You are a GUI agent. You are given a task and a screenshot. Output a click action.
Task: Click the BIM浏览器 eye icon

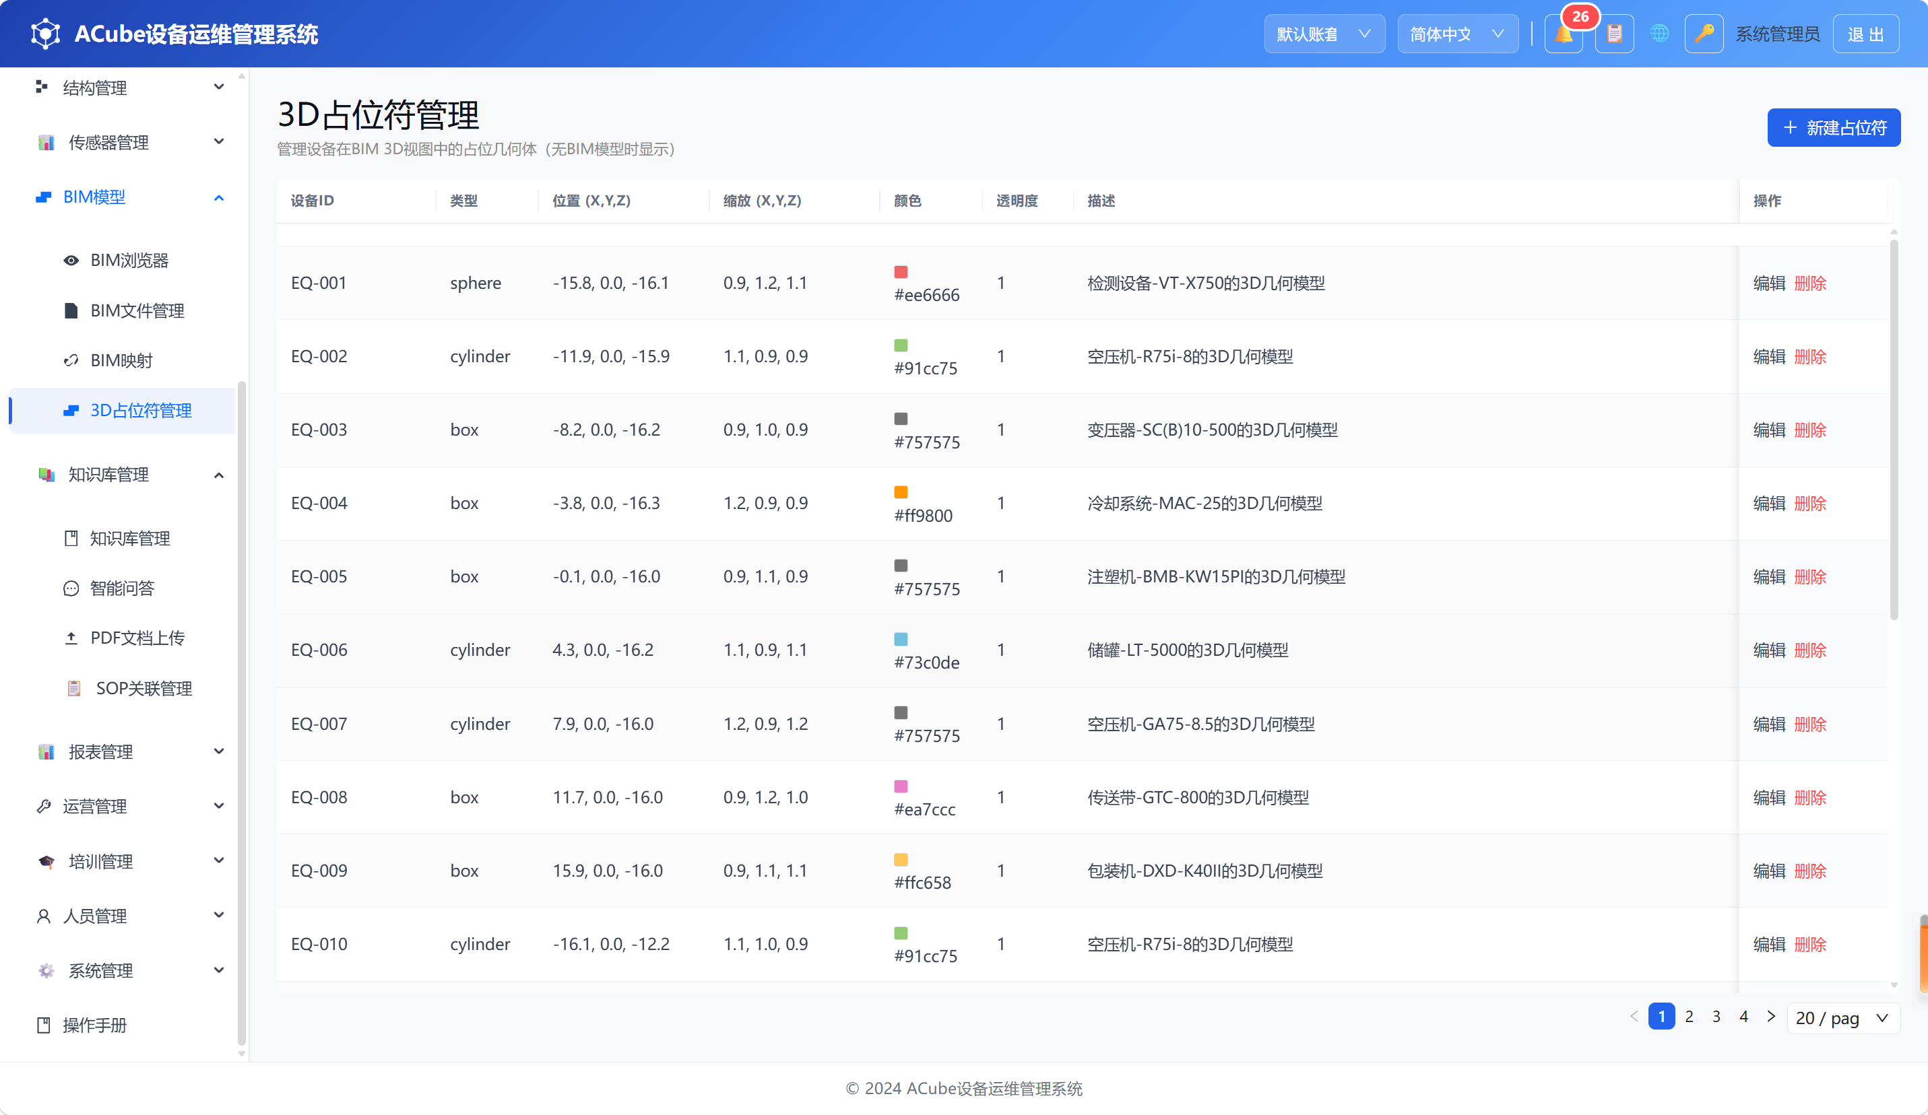tap(71, 261)
